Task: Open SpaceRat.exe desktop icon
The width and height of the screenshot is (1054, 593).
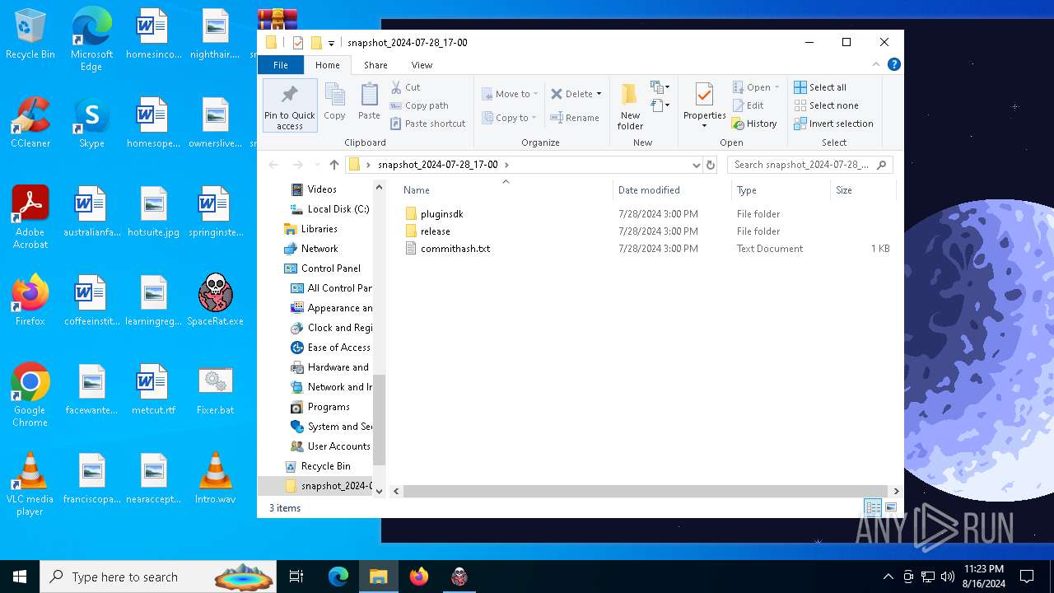Action: pyautogui.click(x=215, y=301)
